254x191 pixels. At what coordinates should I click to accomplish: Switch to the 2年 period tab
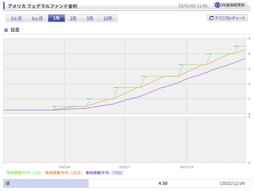pos(73,18)
